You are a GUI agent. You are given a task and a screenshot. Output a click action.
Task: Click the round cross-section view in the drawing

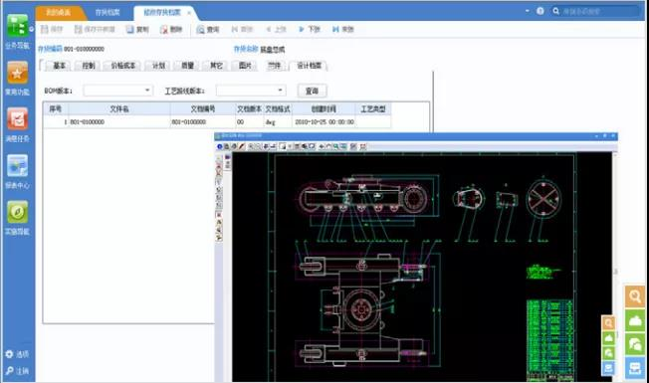coord(543,198)
